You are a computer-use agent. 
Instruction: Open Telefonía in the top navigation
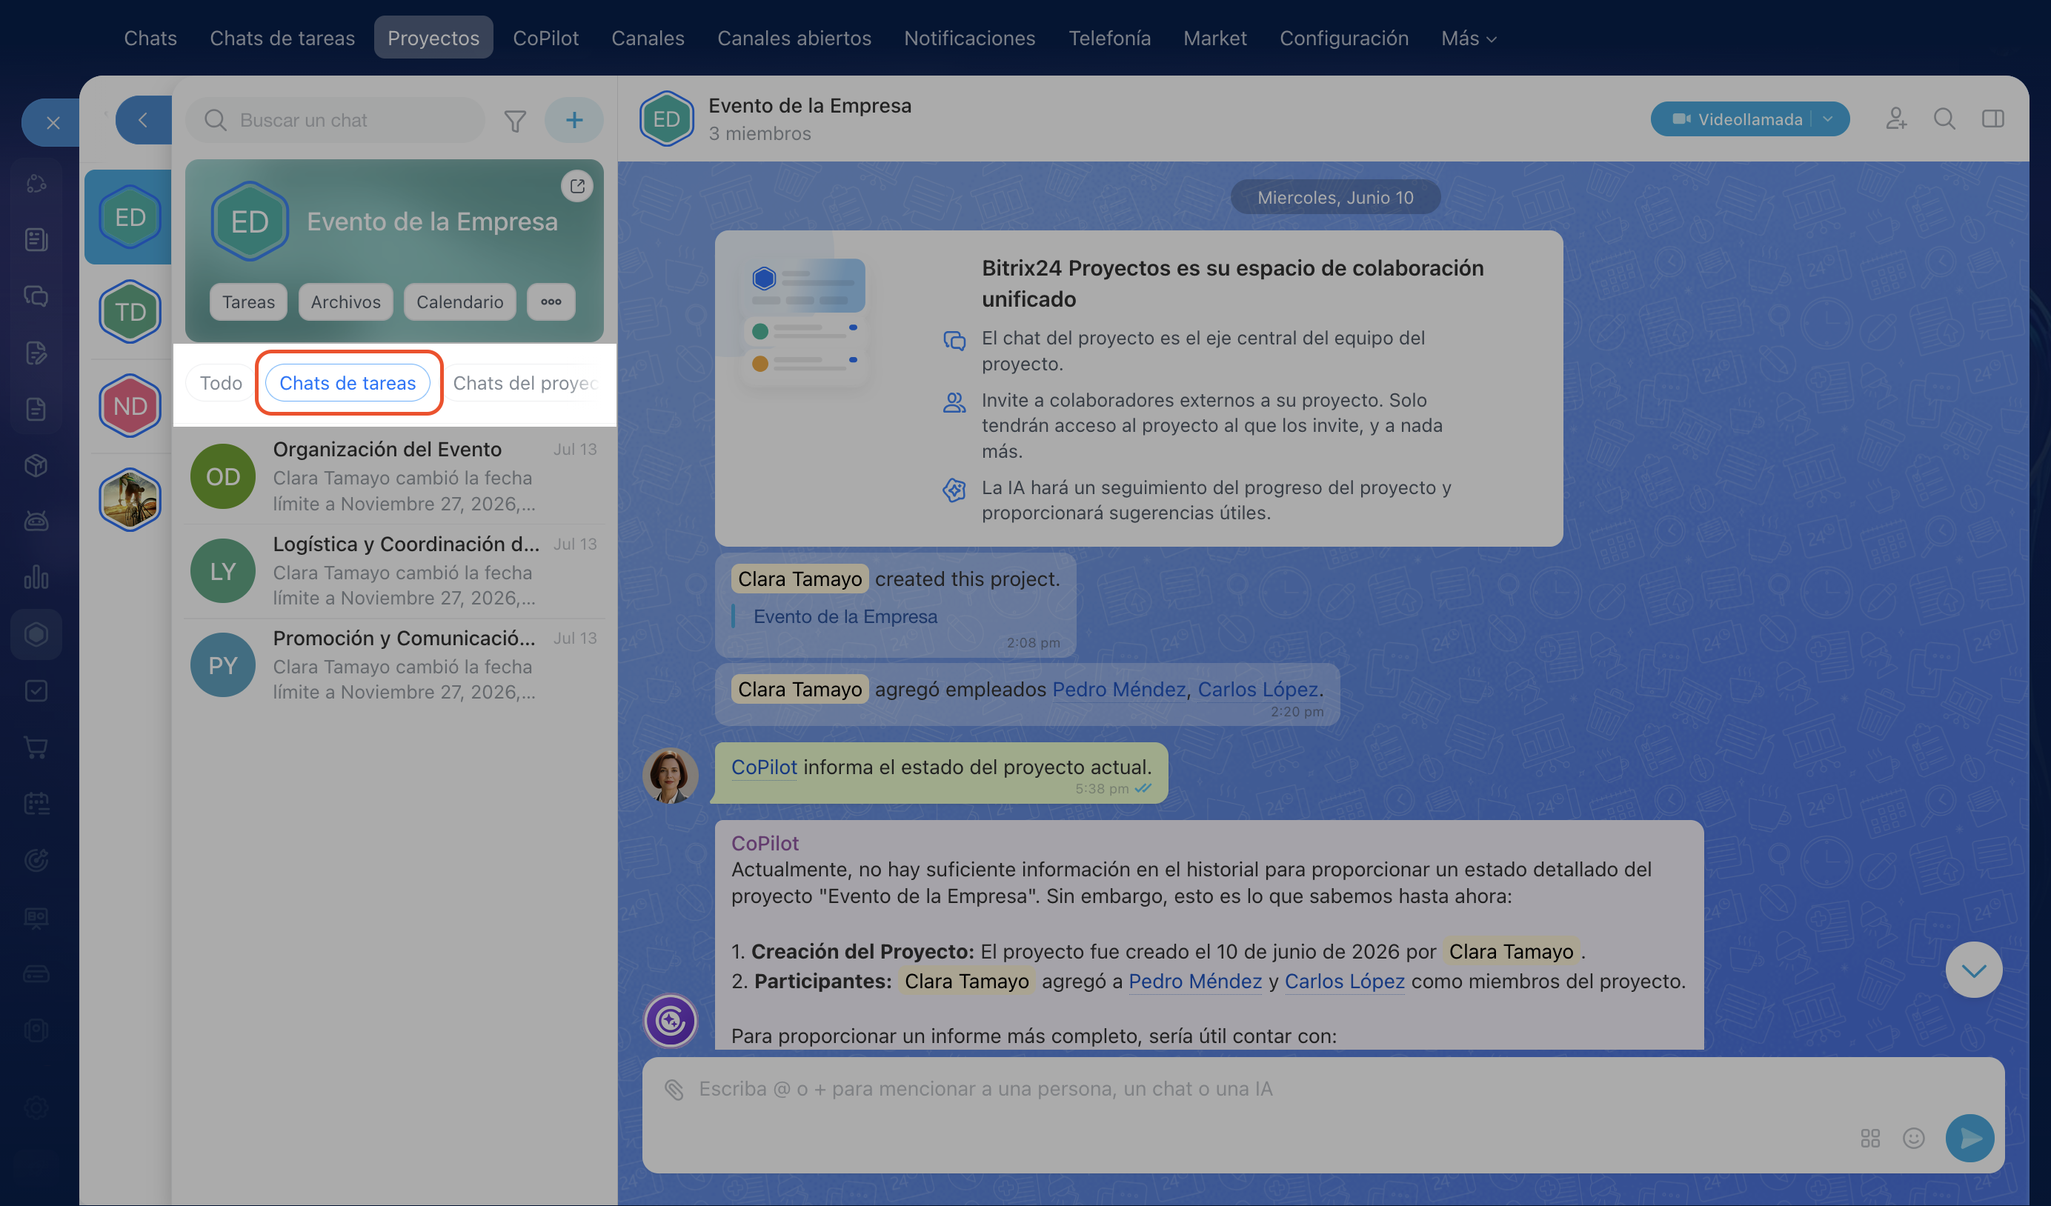1109,39
